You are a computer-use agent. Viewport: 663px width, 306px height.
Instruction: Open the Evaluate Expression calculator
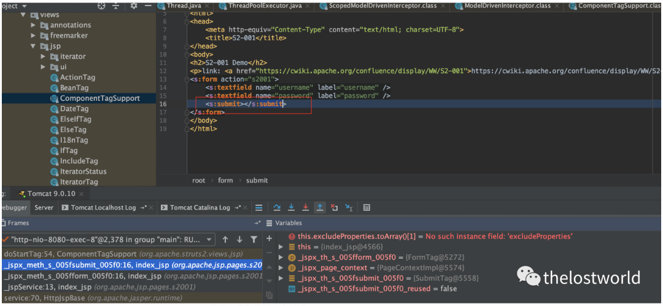366,208
